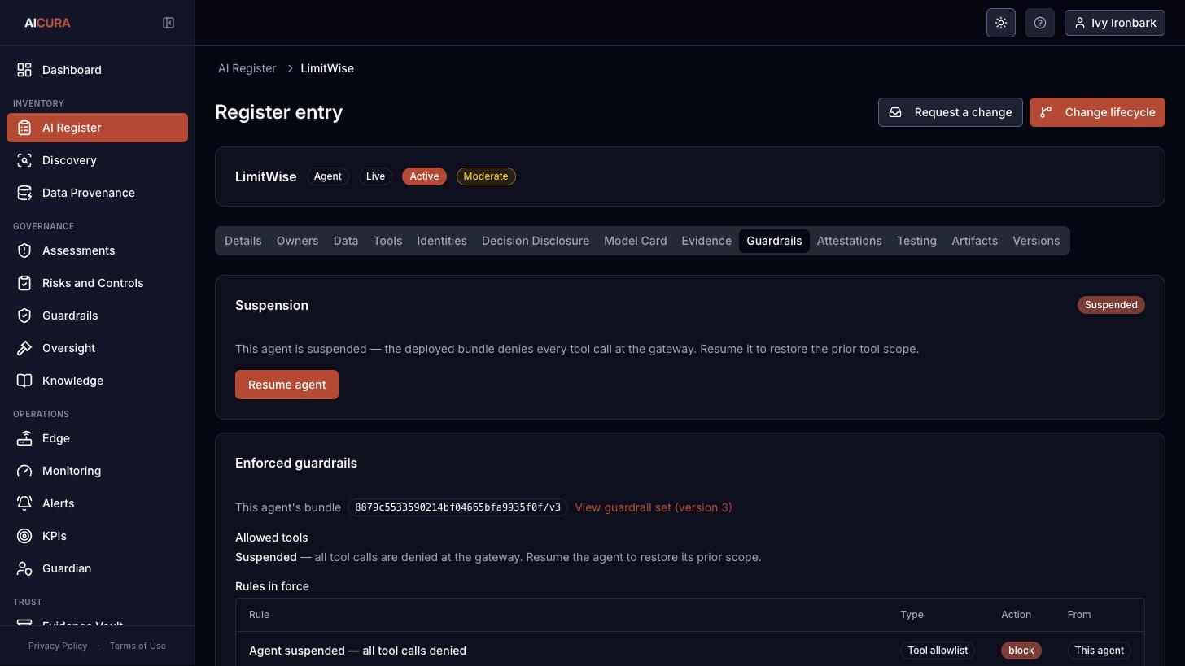Click Request a change button
Image resolution: width=1185 pixels, height=666 pixels.
(x=951, y=112)
